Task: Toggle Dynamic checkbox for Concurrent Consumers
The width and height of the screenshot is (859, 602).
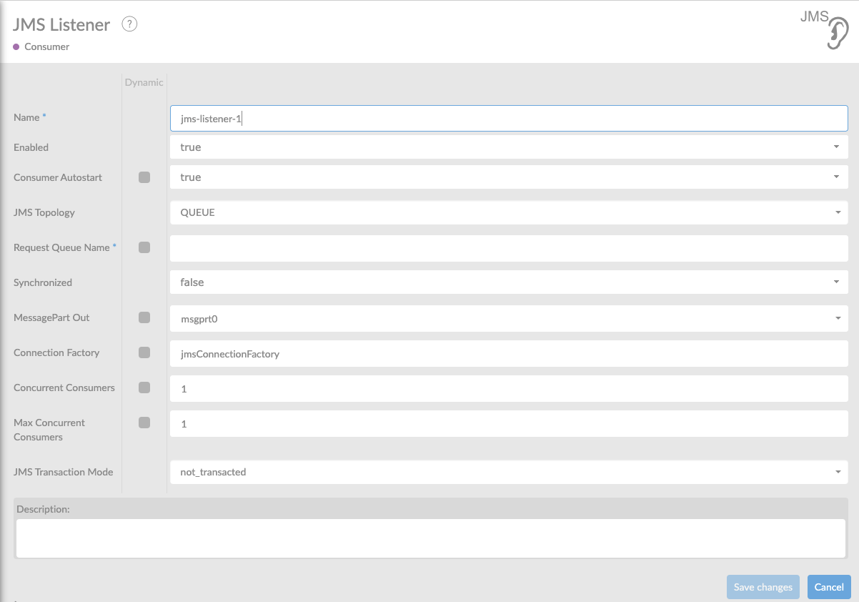Action: pos(144,388)
